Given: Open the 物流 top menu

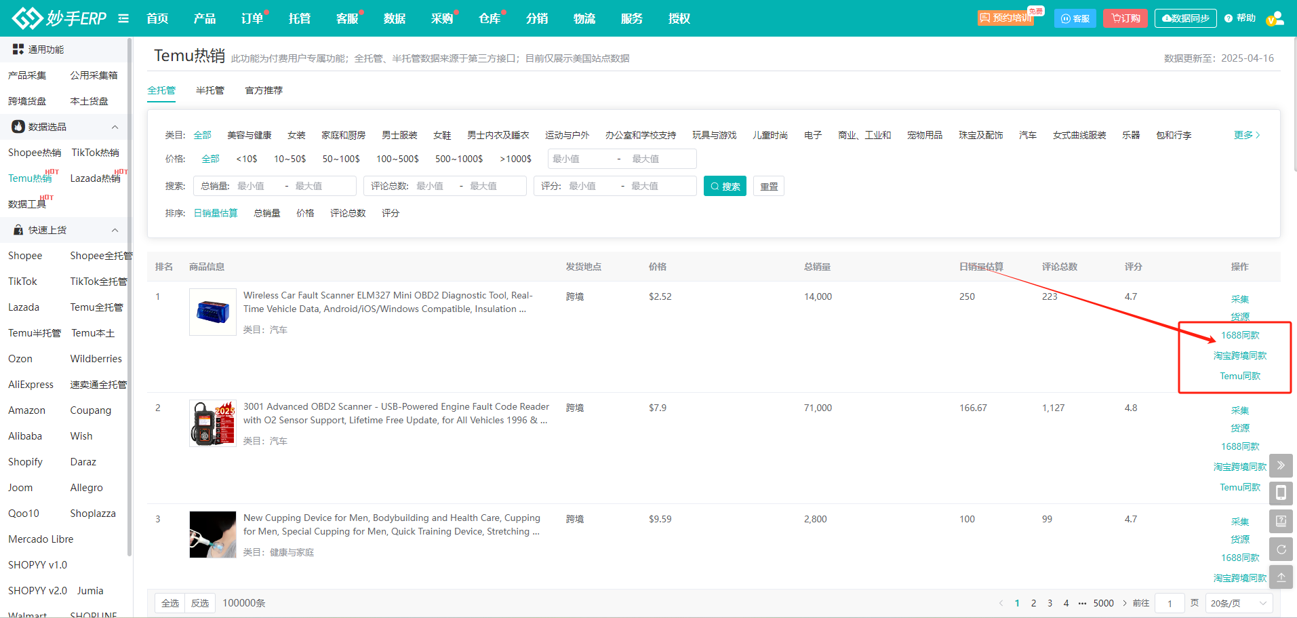Looking at the screenshot, I should point(584,18).
